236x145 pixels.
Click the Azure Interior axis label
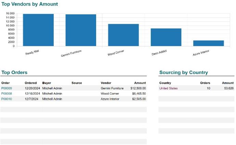[x=201, y=53]
